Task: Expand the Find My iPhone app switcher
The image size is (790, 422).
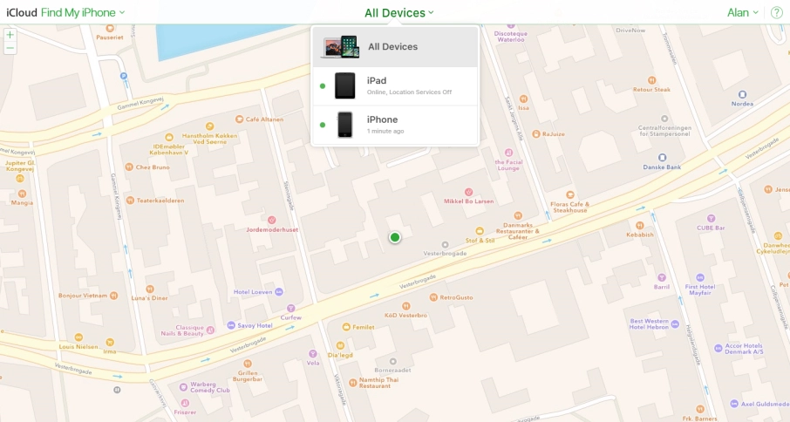Action: click(x=83, y=12)
